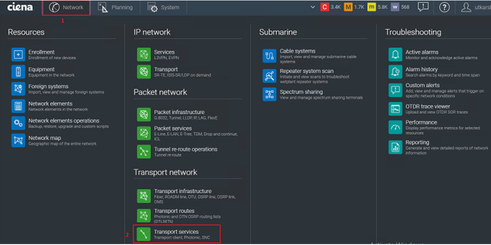491x245 pixels.
Task: Click the Transport services icon
Action: pos(144,234)
